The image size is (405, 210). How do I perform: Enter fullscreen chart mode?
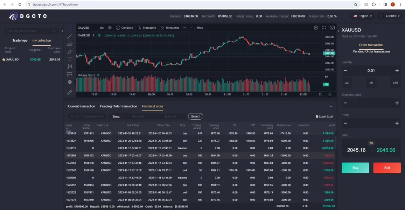pos(324,28)
